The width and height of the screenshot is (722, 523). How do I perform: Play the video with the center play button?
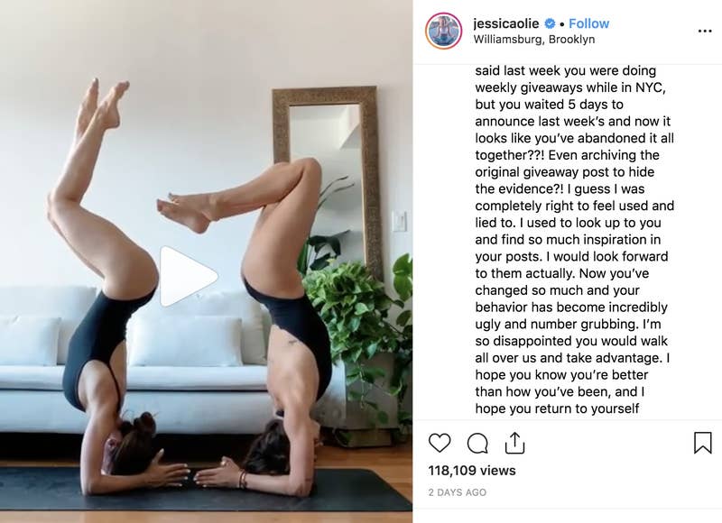[x=189, y=276]
